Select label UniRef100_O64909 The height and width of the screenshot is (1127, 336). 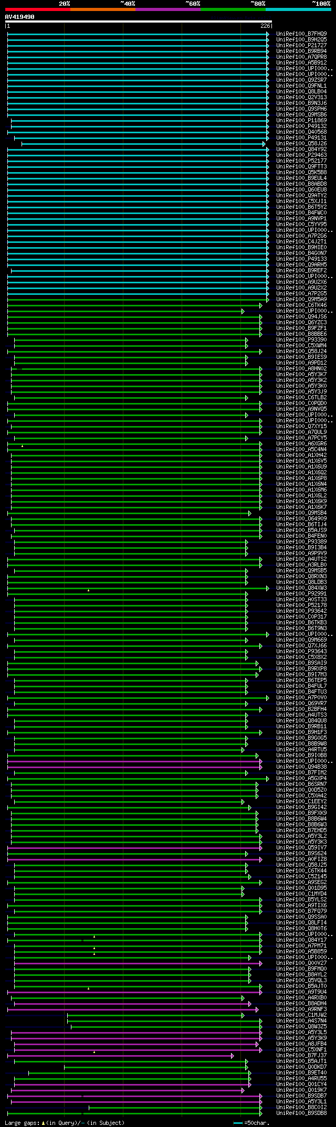tap(301, 518)
